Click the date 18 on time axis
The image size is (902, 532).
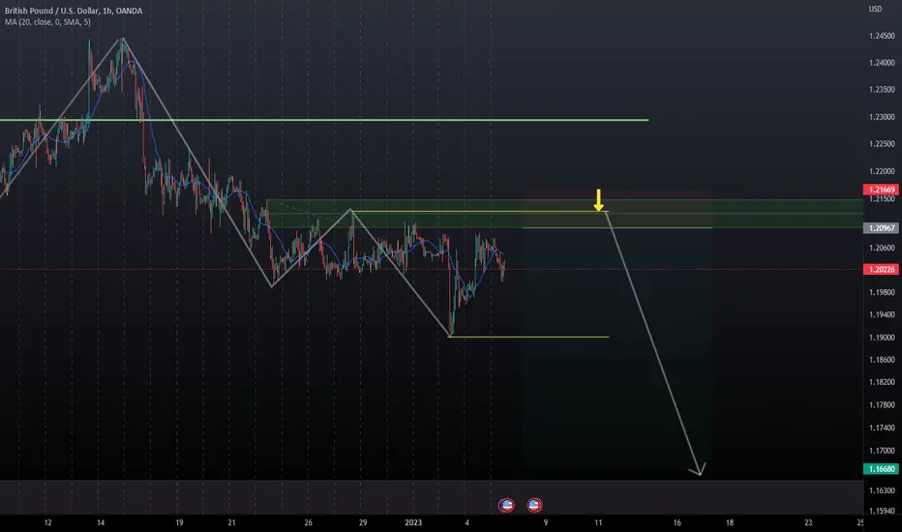click(730, 522)
